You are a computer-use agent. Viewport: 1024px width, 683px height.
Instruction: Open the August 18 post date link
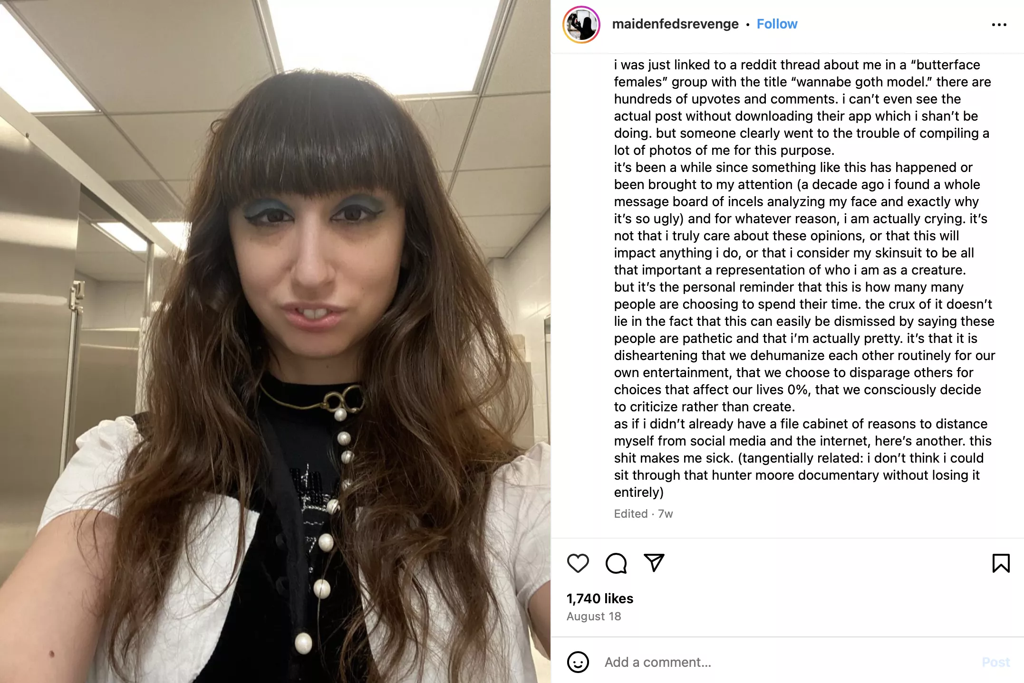[x=594, y=617]
